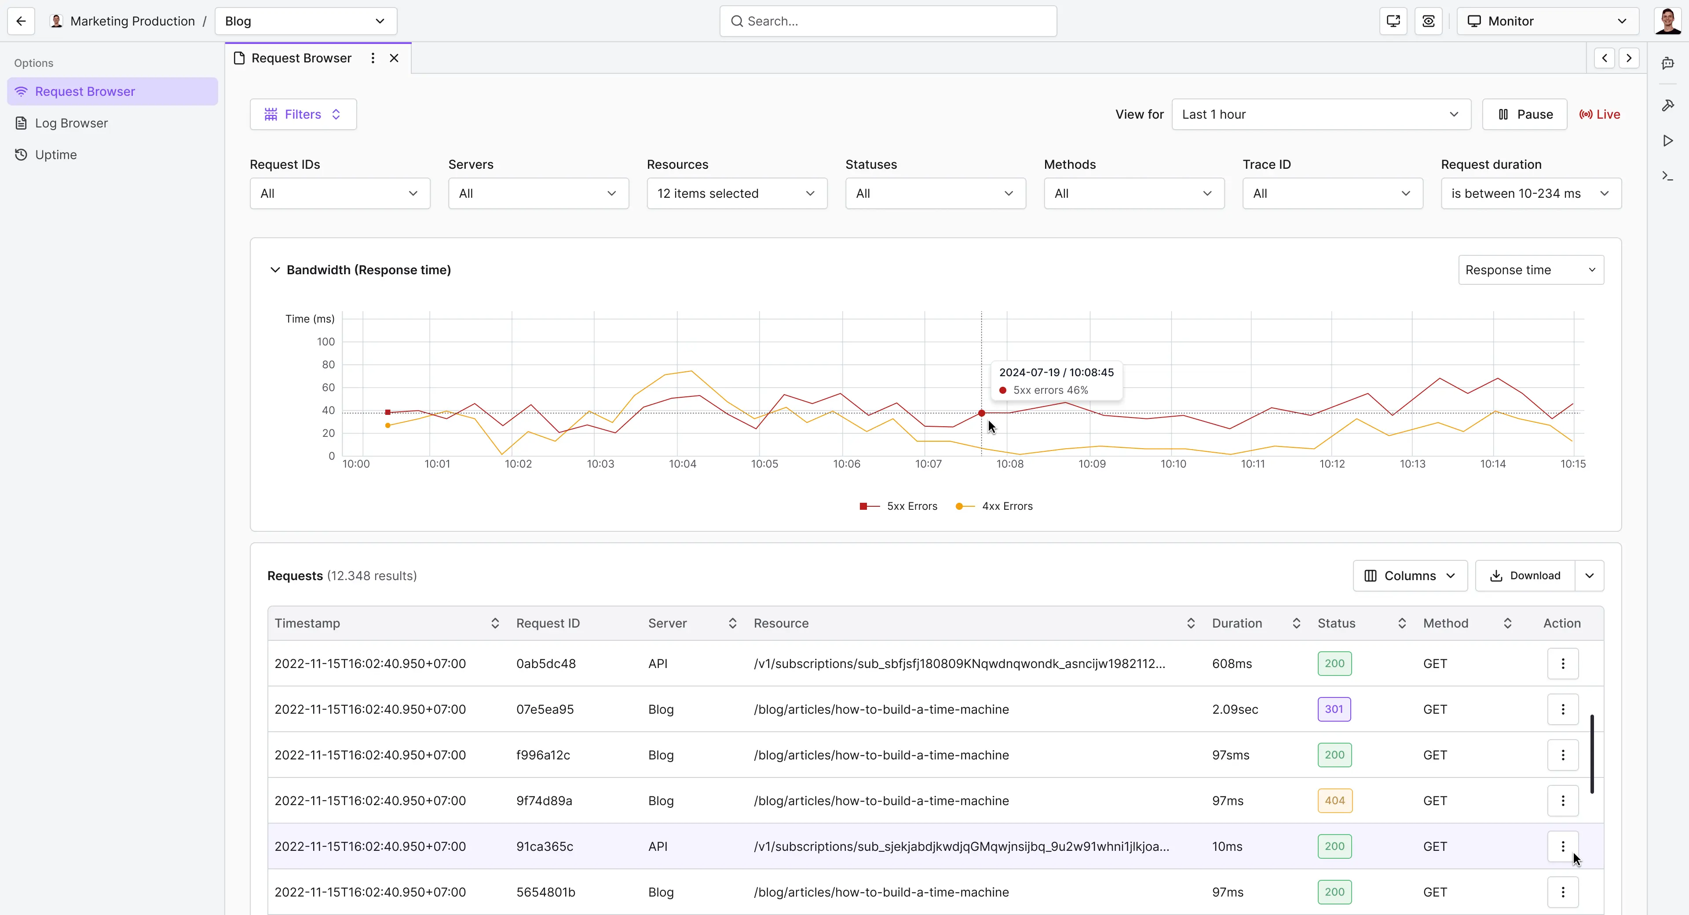Click the screen share icon beside Monitor
Screen dimensions: 1689x915
1393,21
